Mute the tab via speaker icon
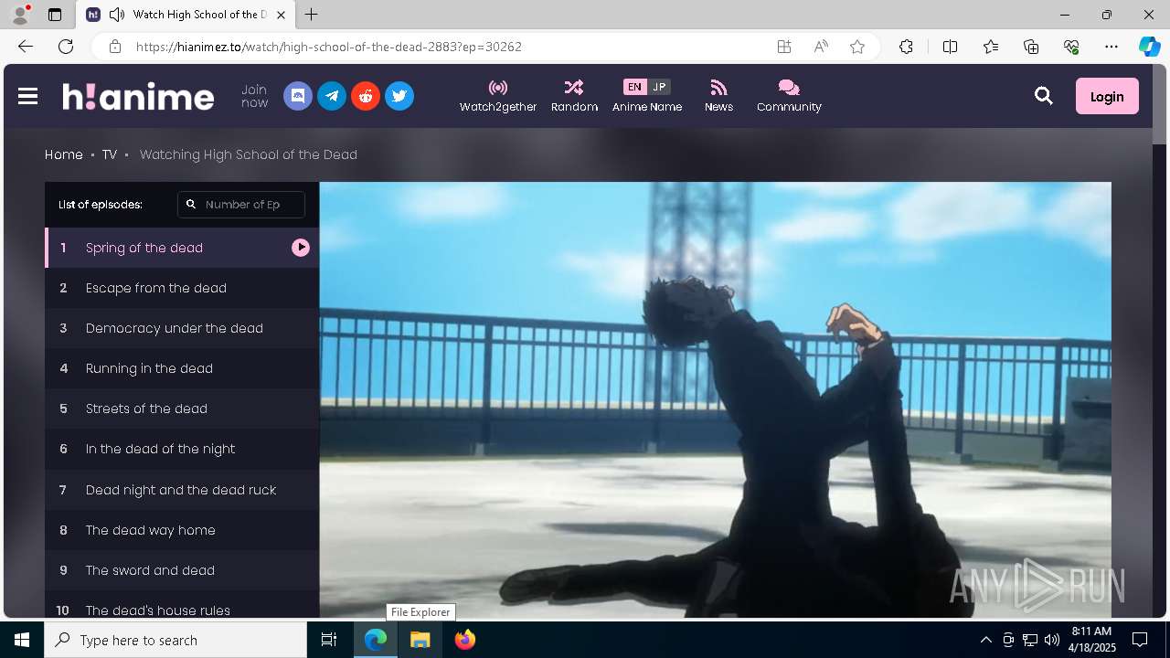Viewport: 1170px width, 658px height. tap(117, 15)
